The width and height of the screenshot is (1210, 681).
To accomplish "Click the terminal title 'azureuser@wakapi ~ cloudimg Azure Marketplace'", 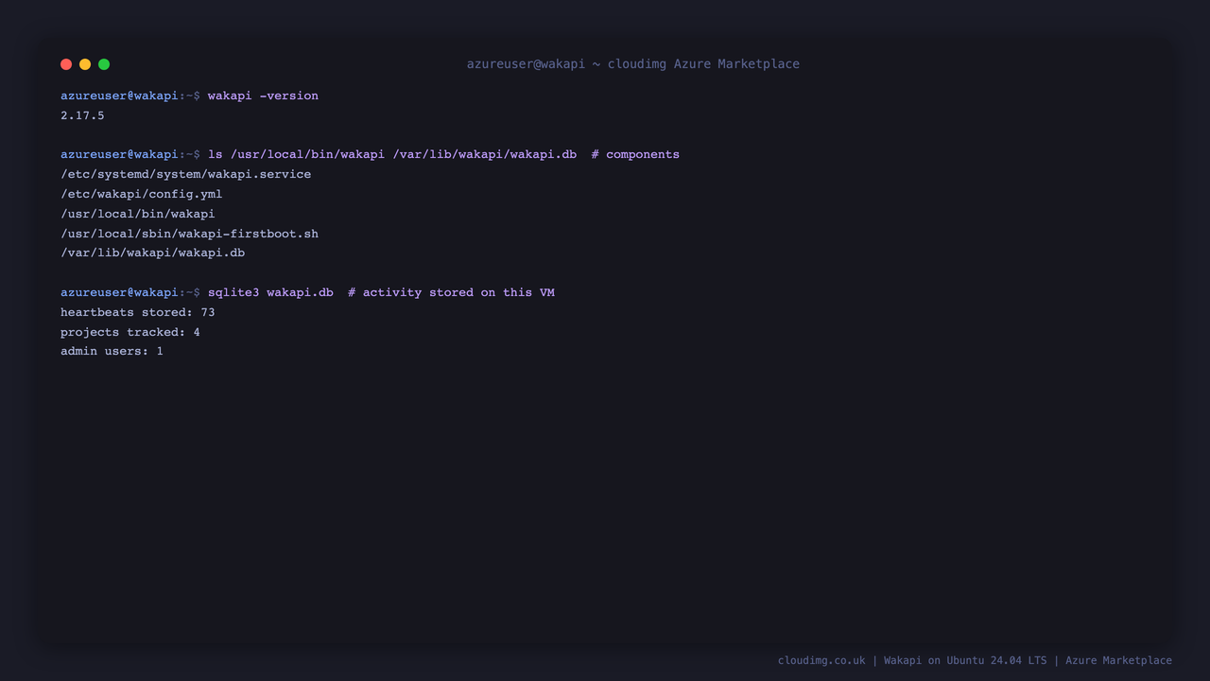I will click(633, 64).
